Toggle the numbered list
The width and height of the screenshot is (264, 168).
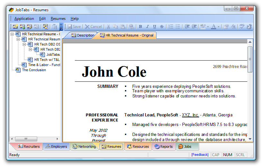(171, 27)
